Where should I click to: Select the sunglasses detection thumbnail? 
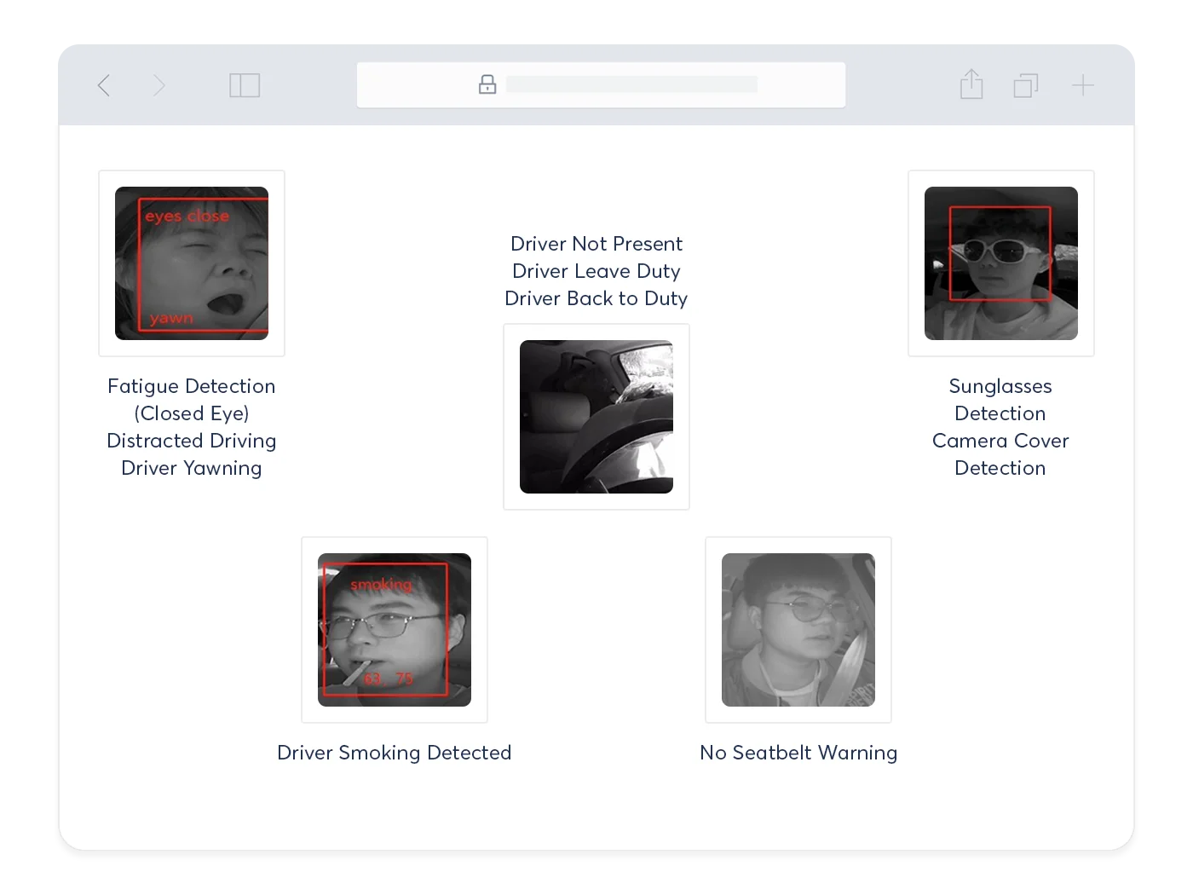tap(1001, 263)
